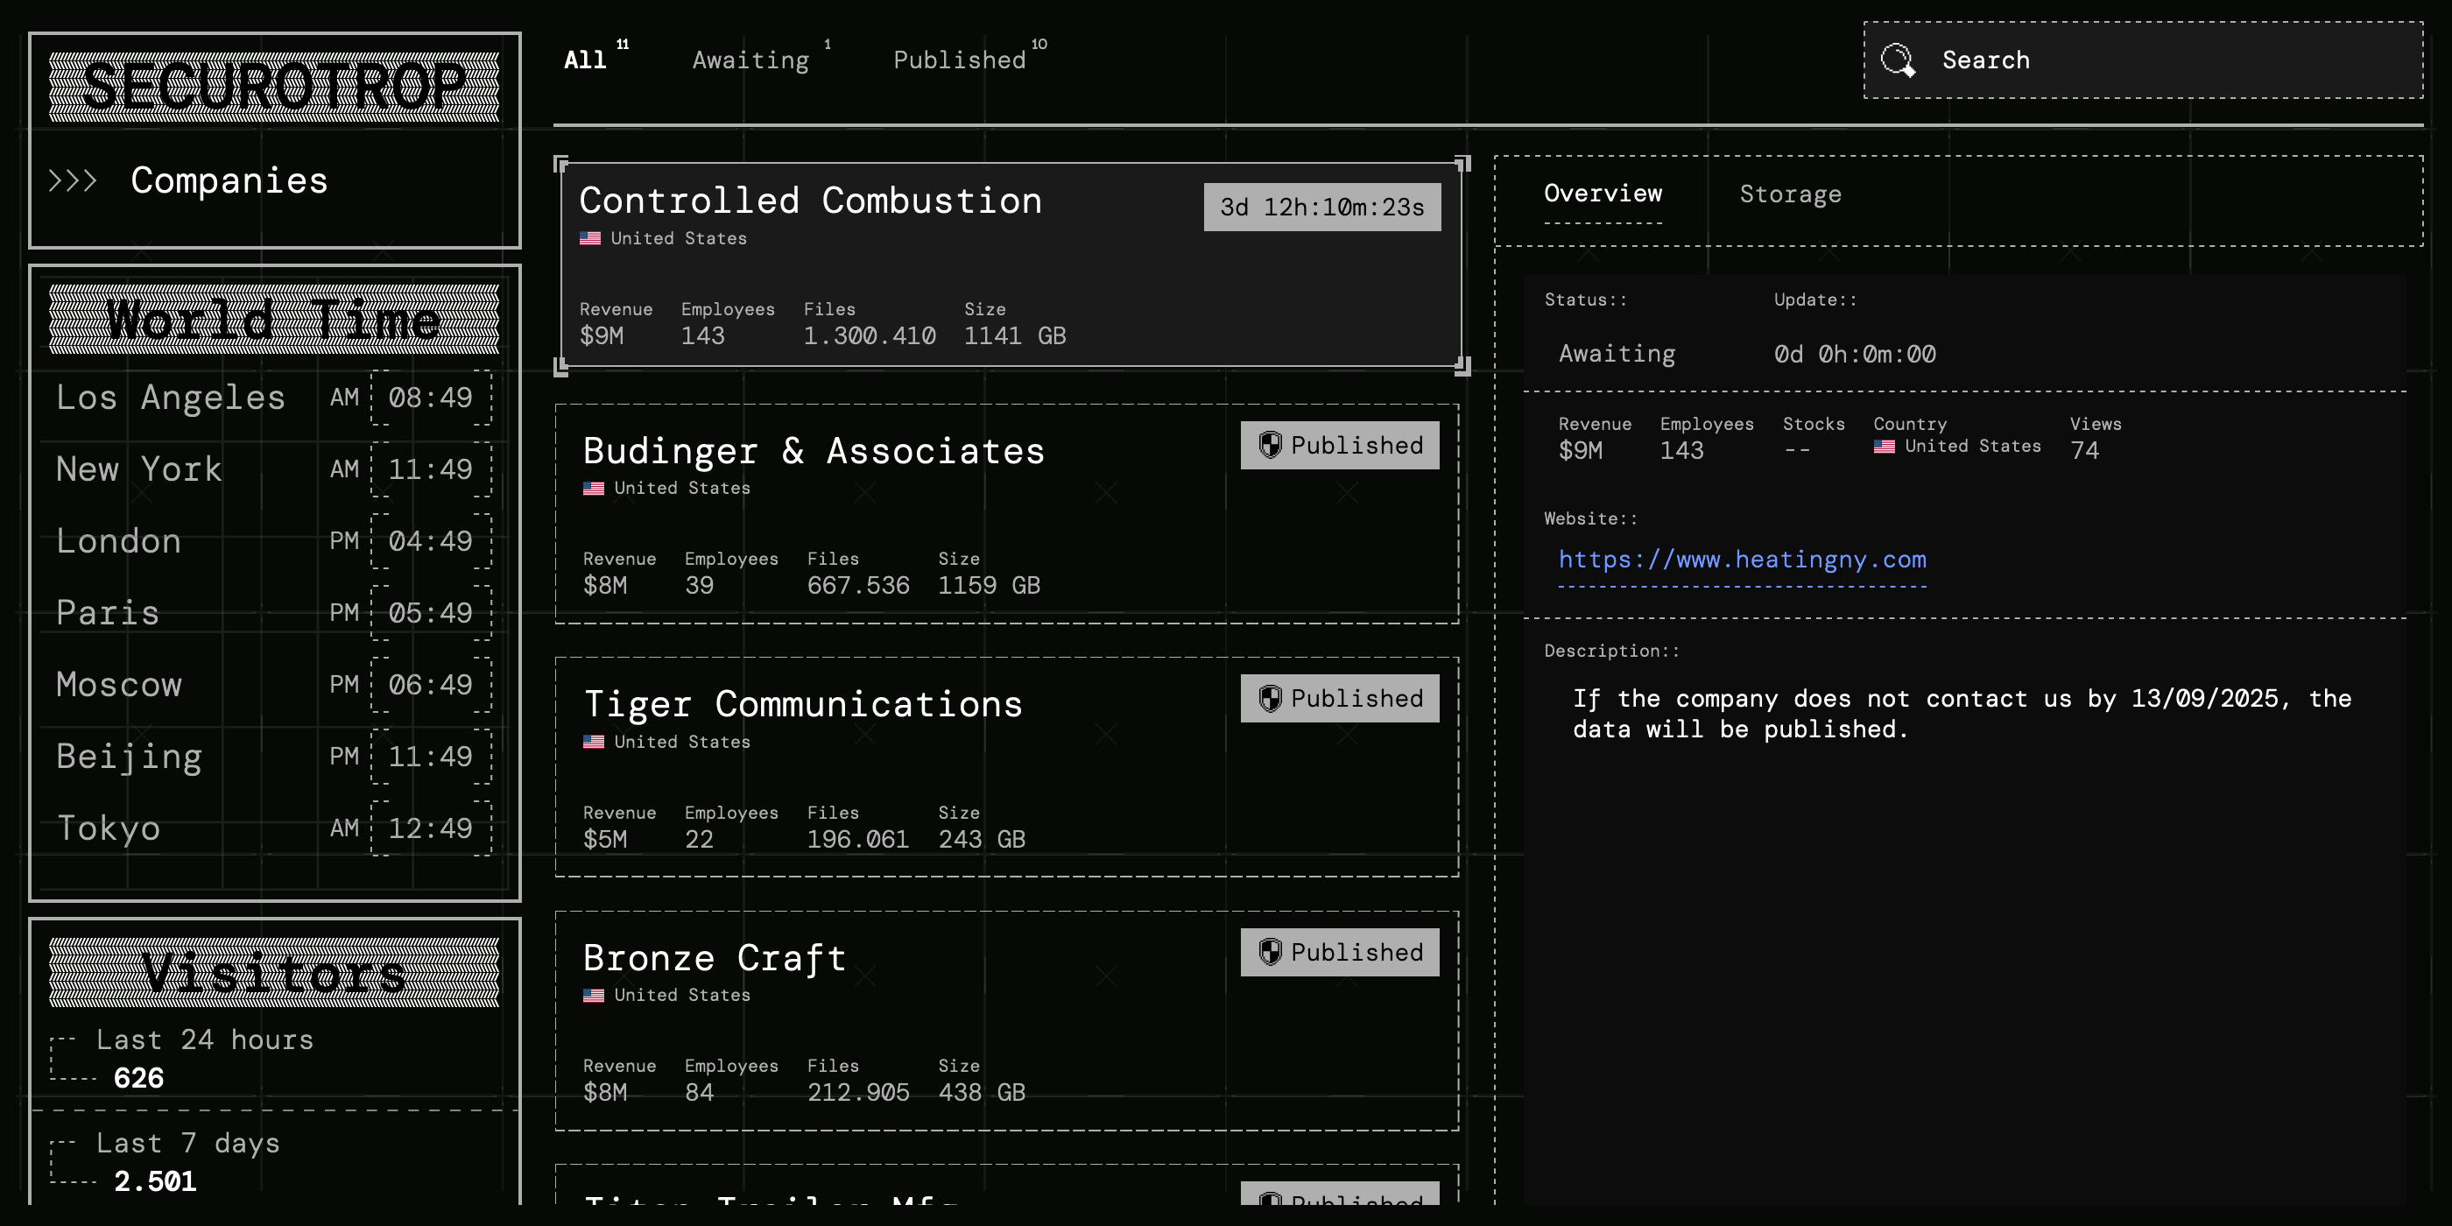Click Published badge on Tiger Communications
Screen dimensions: 2452x1226
(1340, 698)
